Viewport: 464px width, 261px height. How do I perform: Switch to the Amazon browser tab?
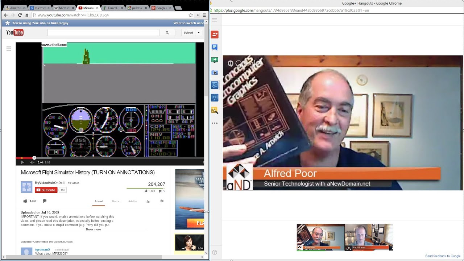14,8
